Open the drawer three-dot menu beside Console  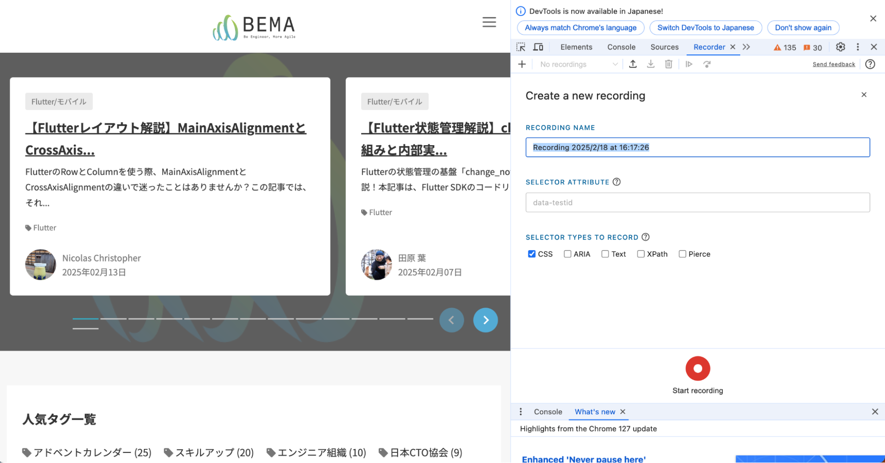[x=521, y=412]
